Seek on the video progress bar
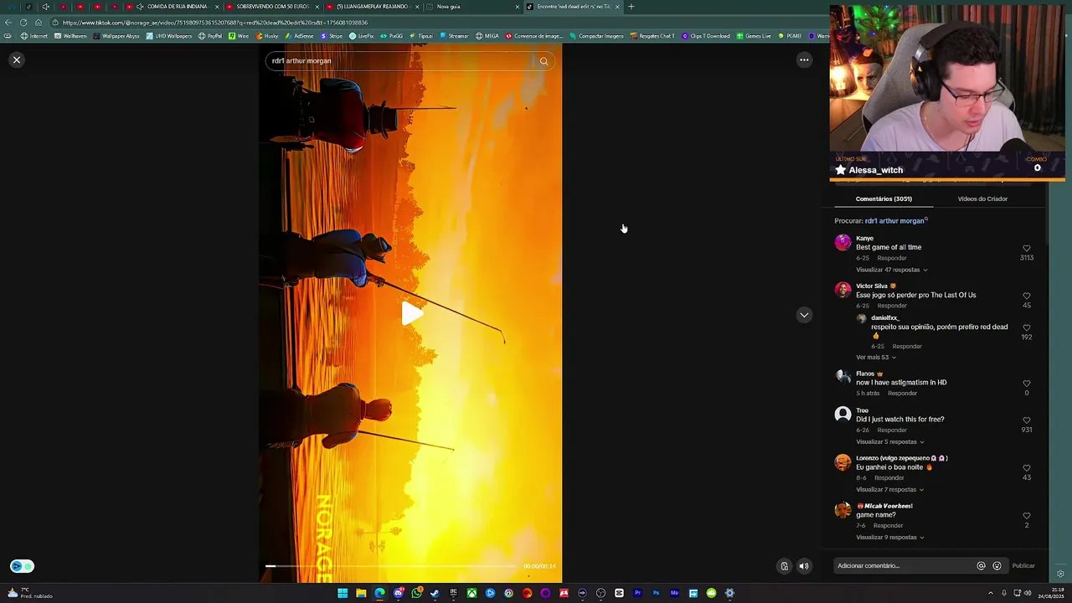 click(391, 566)
